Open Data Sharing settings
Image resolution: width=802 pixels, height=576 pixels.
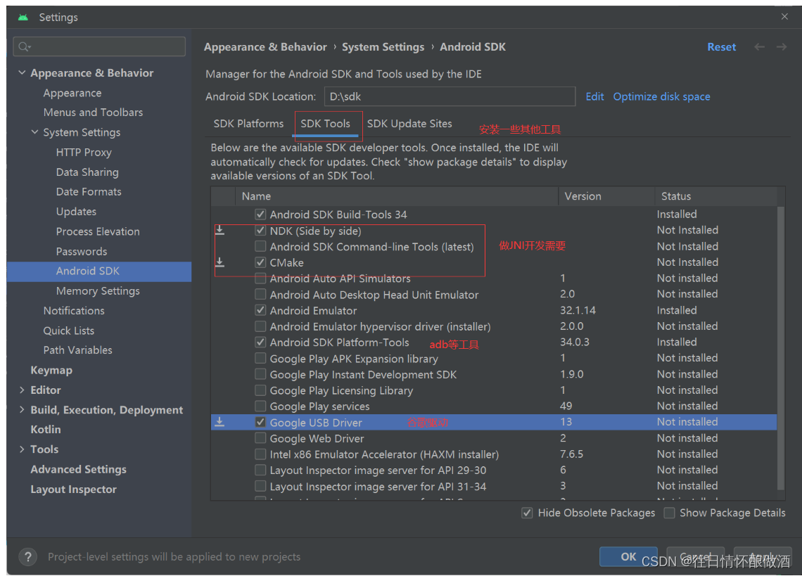pos(87,172)
